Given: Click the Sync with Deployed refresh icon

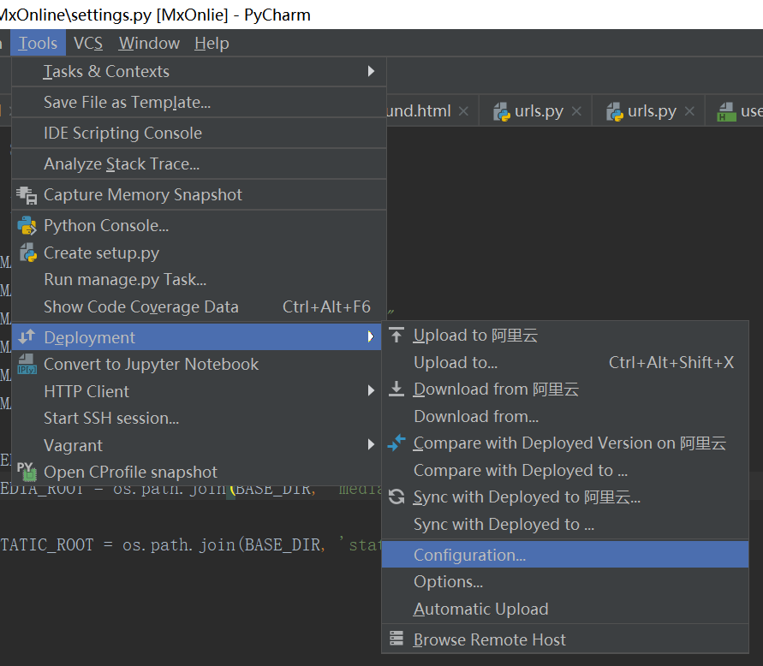Looking at the screenshot, I should [396, 497].
